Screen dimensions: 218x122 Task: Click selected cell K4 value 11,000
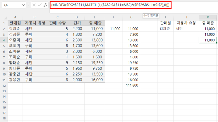pyautogui.click(x=208, y=40)
